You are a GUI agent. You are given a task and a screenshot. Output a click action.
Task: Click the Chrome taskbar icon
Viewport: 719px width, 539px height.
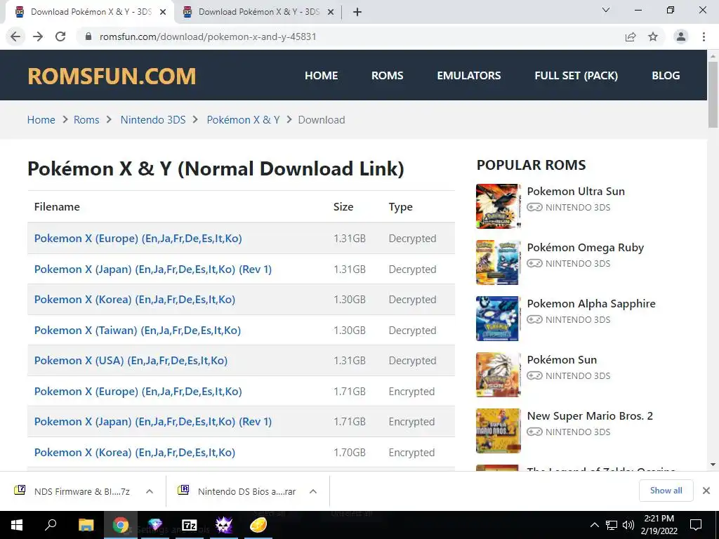121,525
